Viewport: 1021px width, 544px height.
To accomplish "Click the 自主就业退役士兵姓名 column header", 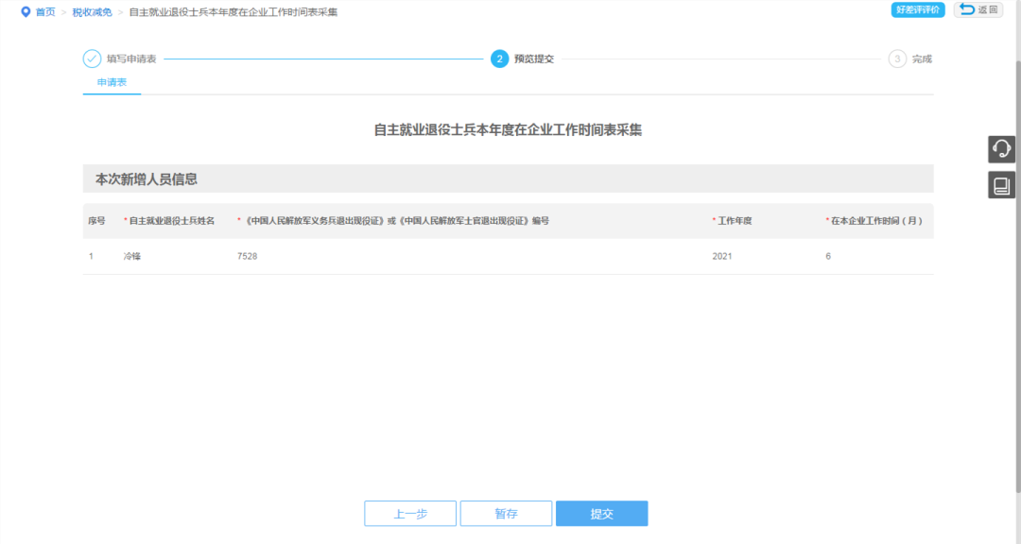I will (169, 221).
